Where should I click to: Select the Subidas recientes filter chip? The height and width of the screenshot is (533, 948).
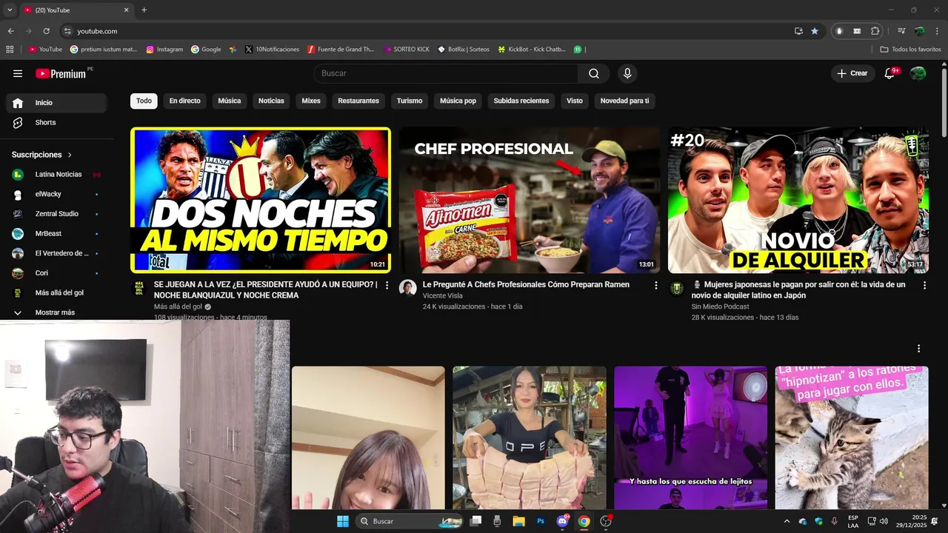(x=521, y=101)
